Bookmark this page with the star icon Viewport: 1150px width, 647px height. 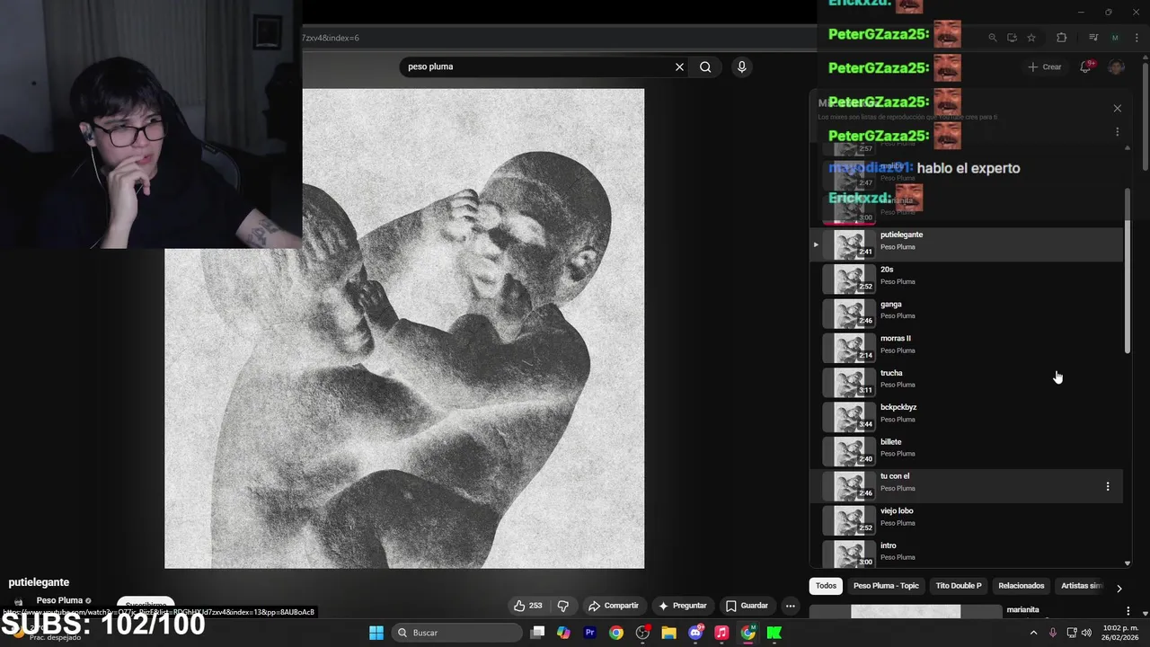click(1031, 38)
